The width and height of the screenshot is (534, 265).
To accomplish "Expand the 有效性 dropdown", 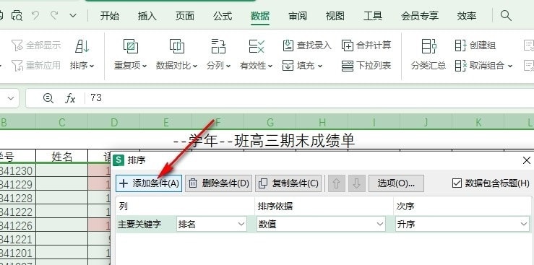I will (x=270, y=66).
